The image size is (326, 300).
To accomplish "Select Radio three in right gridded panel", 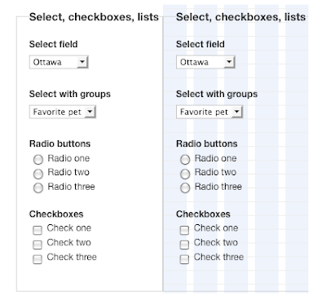I will pos(185,188).
